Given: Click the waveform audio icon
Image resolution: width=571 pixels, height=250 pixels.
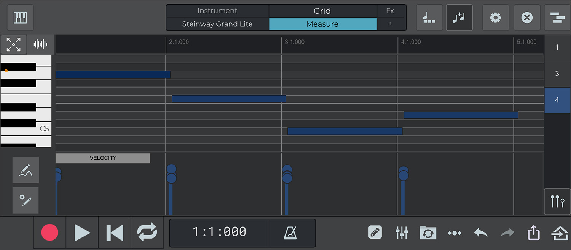Looking at the screenshot, I should (40, 44).
